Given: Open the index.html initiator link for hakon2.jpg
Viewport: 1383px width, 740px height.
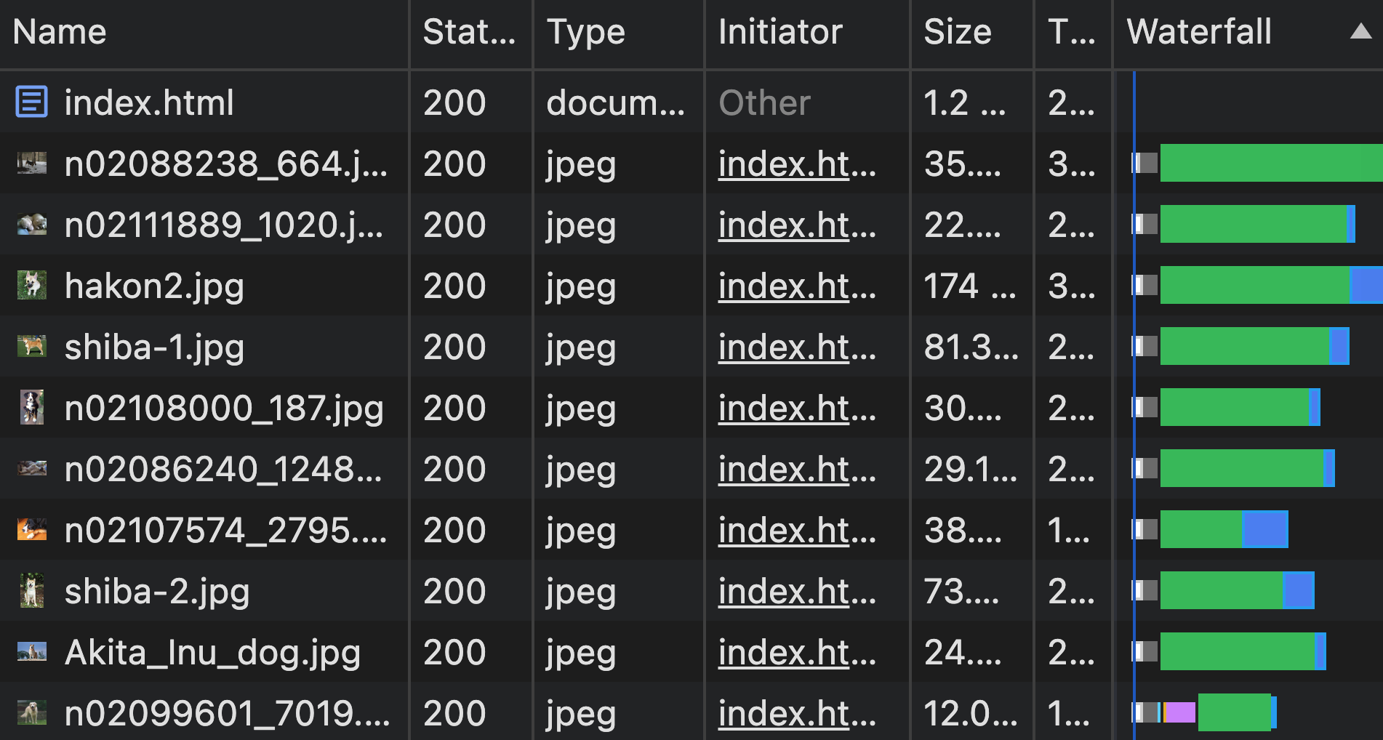Looking at the screenshot, I should (785, 286).
